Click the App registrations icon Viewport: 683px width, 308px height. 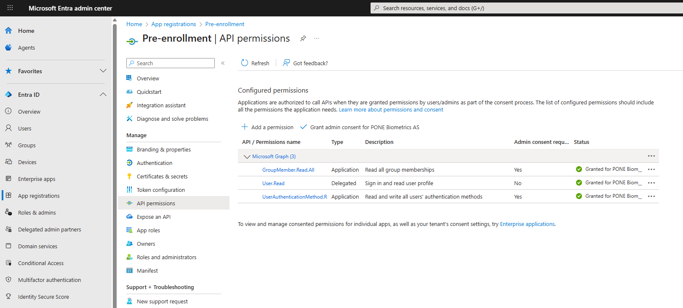point(8,196)
